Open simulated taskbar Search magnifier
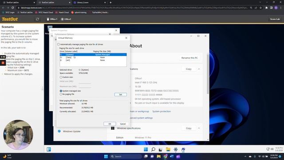The image size is (284, 160). pyautogui.click(x=153, y=149)
